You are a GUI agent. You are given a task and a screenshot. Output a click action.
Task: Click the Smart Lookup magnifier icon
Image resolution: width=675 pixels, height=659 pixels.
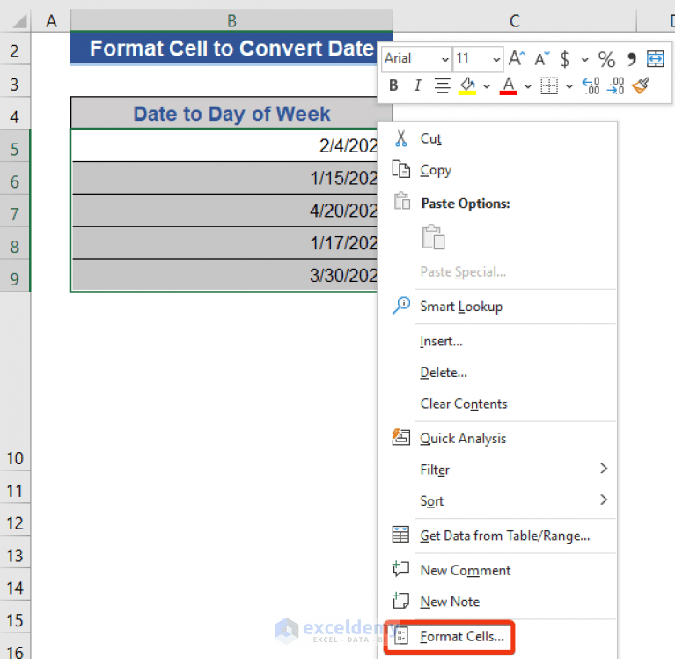[401, 305]
